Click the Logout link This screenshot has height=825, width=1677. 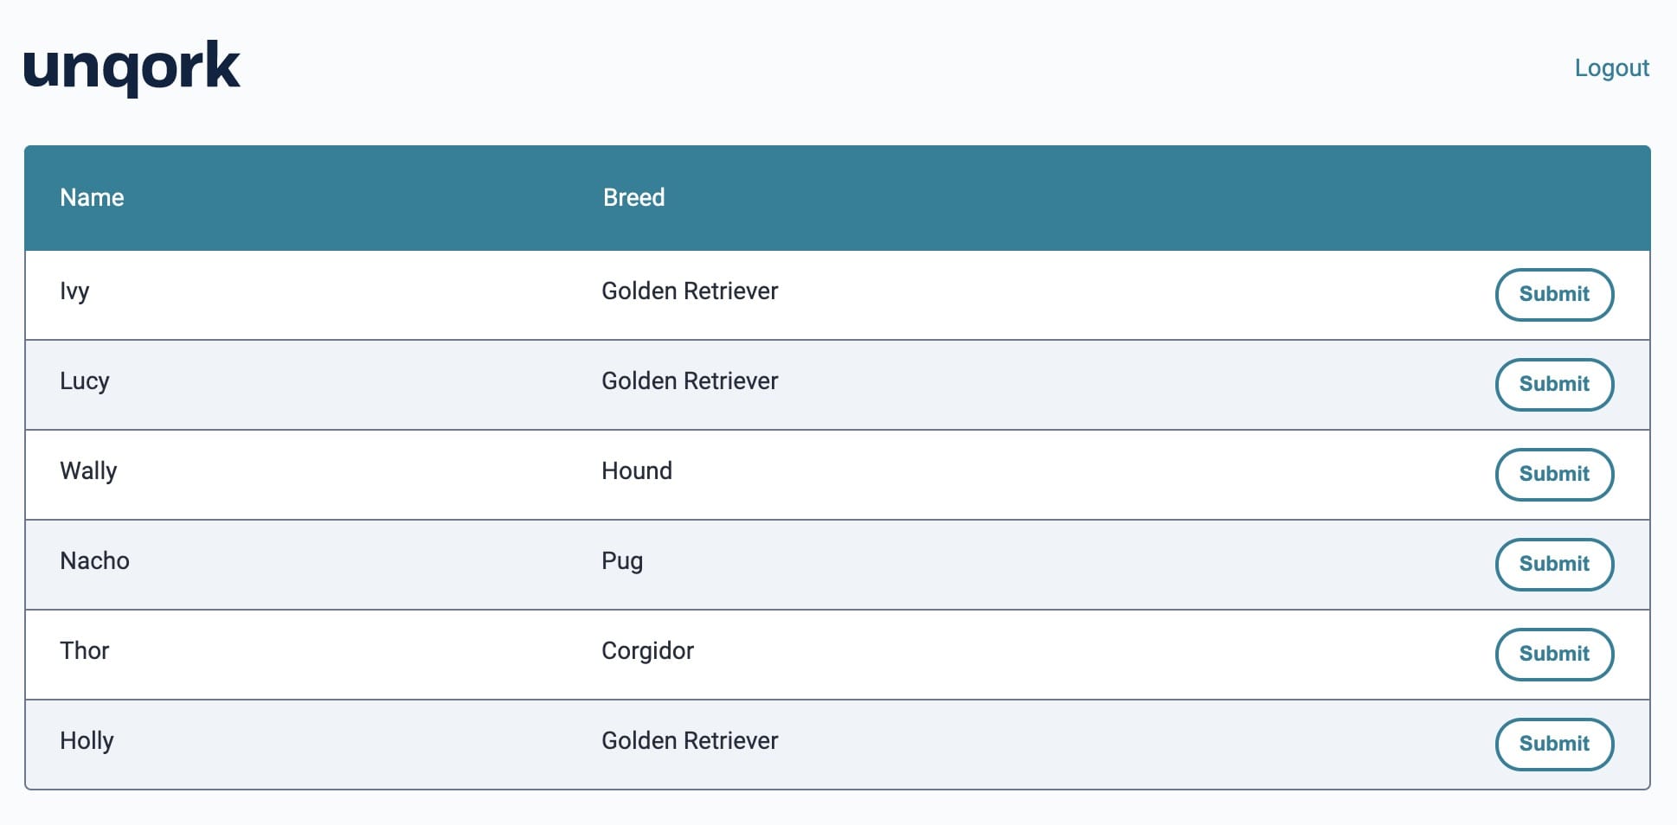[1611, 67]
